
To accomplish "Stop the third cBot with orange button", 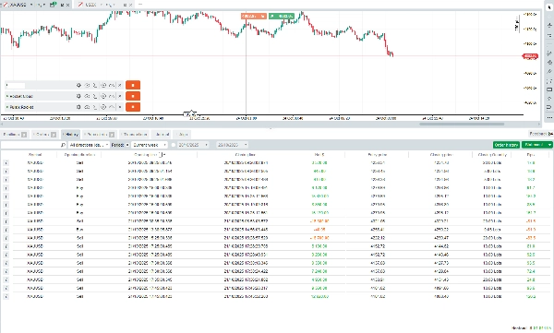I will 133,107.
